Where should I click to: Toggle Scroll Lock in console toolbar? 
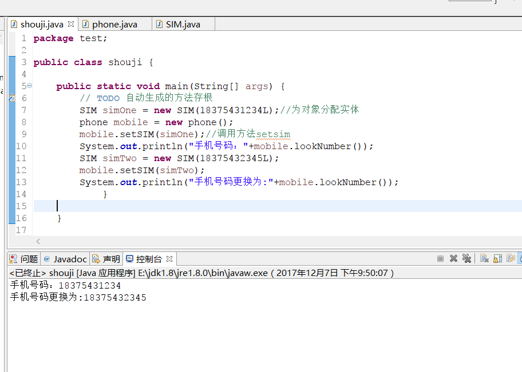coord(498,259)
